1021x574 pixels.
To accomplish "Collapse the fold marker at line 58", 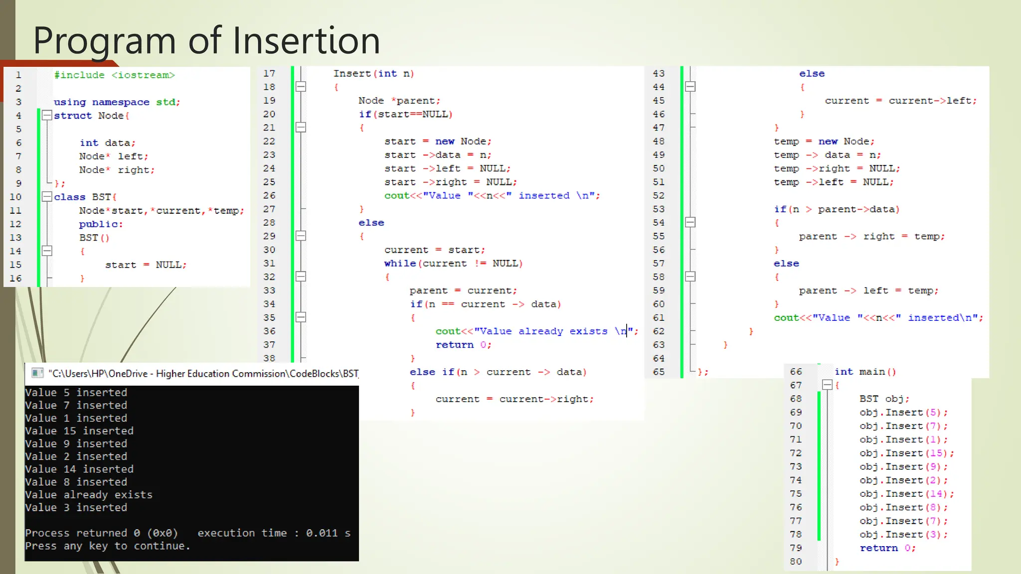I will 690,277.
